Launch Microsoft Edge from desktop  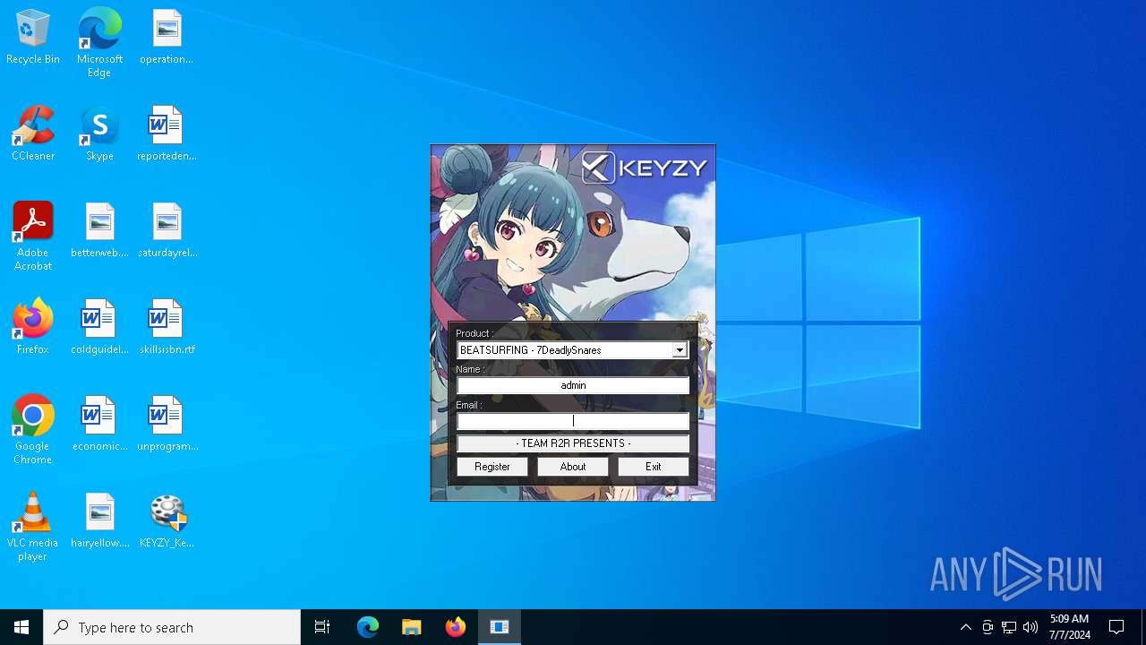(99, 43)
